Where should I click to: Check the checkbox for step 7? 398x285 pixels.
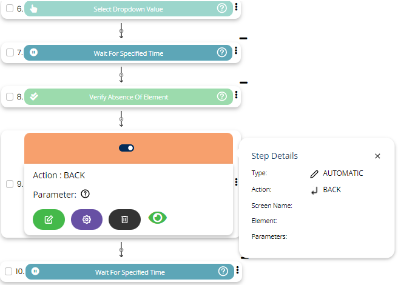click(10, 53)
